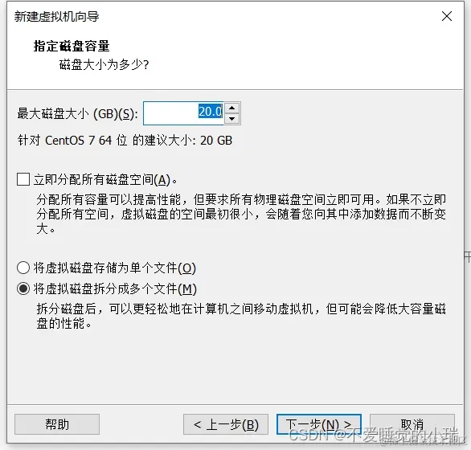
Task: Go back with 上一步(B) button
Action: pos(226,424)
